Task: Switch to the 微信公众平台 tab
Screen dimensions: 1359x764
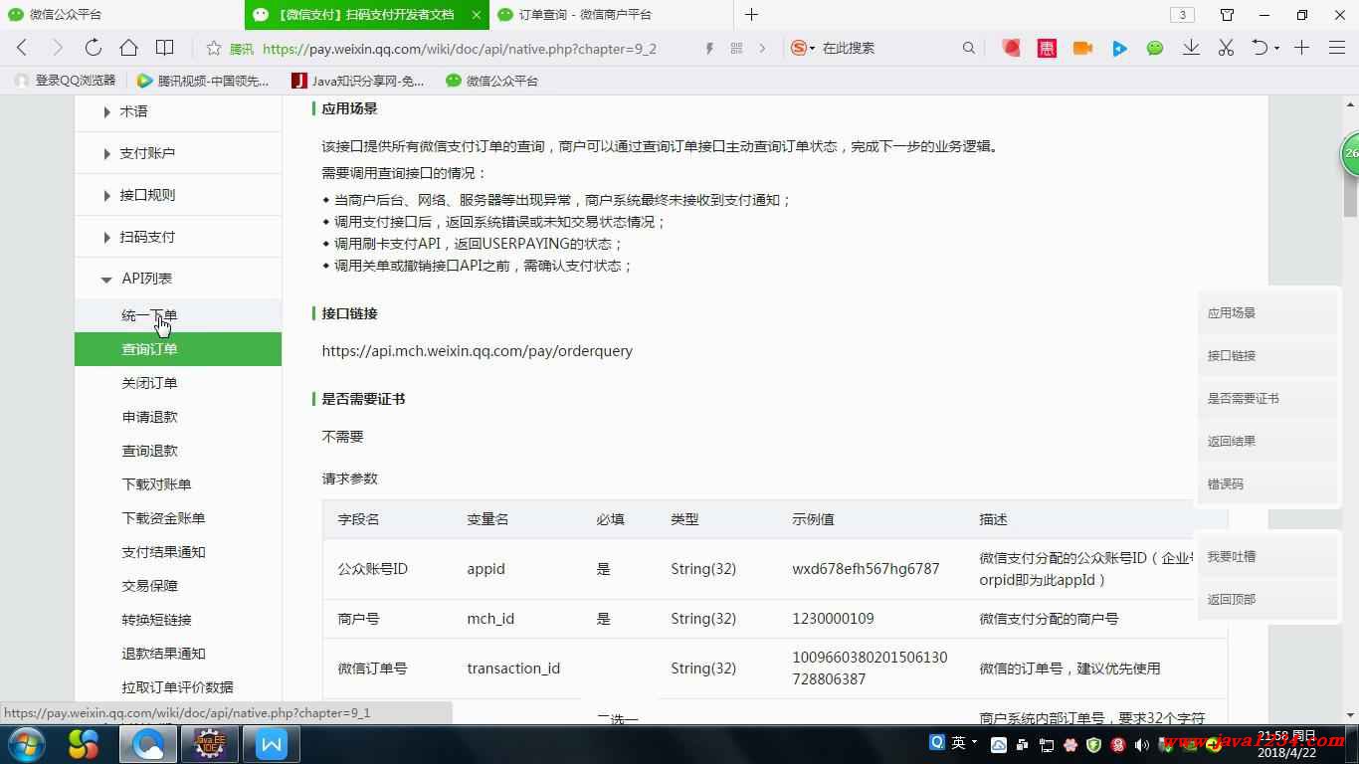Action: click(x=121, y=15)
